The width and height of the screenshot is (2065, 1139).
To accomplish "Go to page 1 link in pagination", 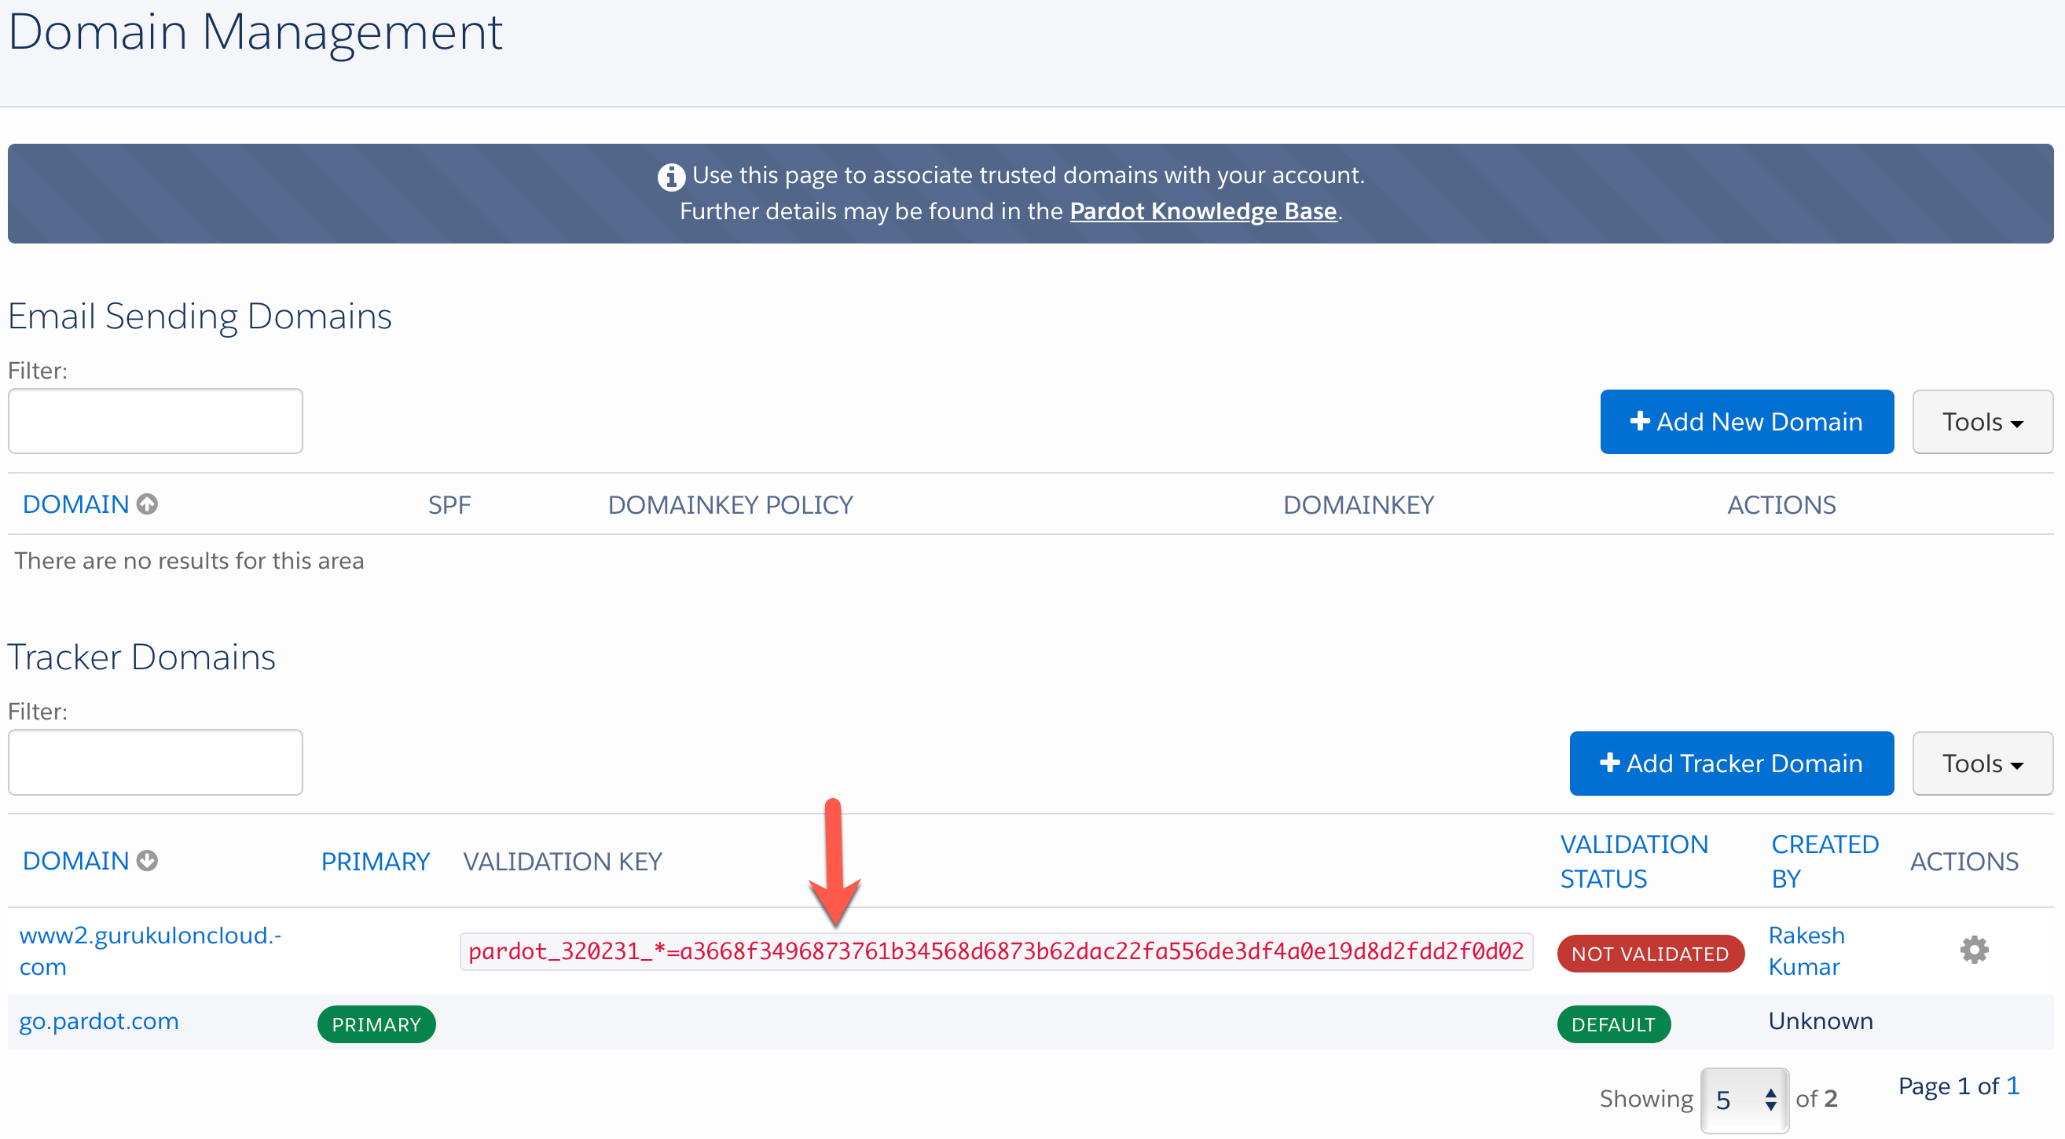I will tap(2012, 1086).
